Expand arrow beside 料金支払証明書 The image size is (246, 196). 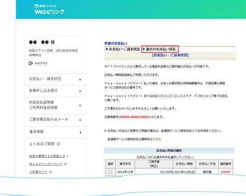[x=80, y=106]
